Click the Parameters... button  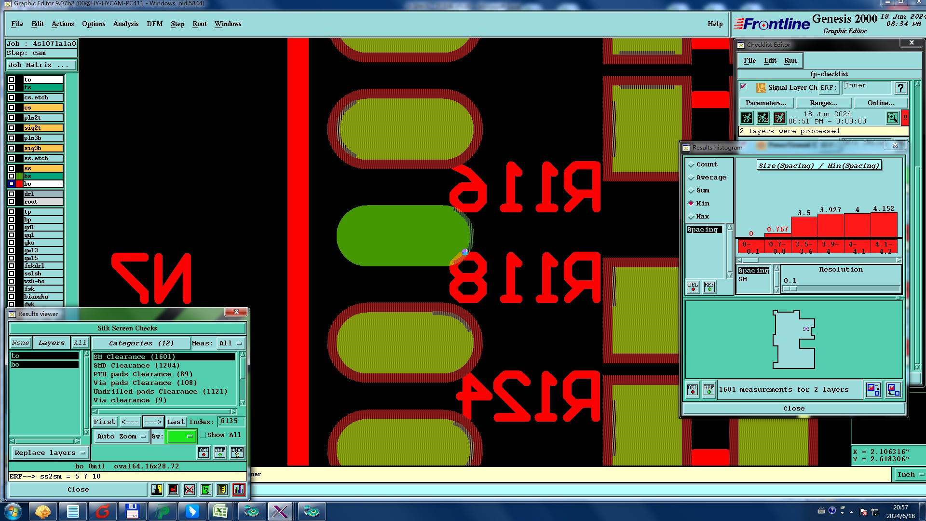click(766, 103)
